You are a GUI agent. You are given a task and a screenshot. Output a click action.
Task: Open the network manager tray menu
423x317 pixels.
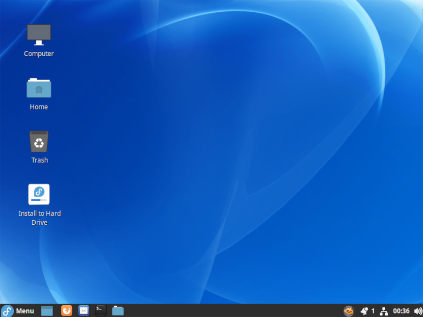tap(384, 311)
